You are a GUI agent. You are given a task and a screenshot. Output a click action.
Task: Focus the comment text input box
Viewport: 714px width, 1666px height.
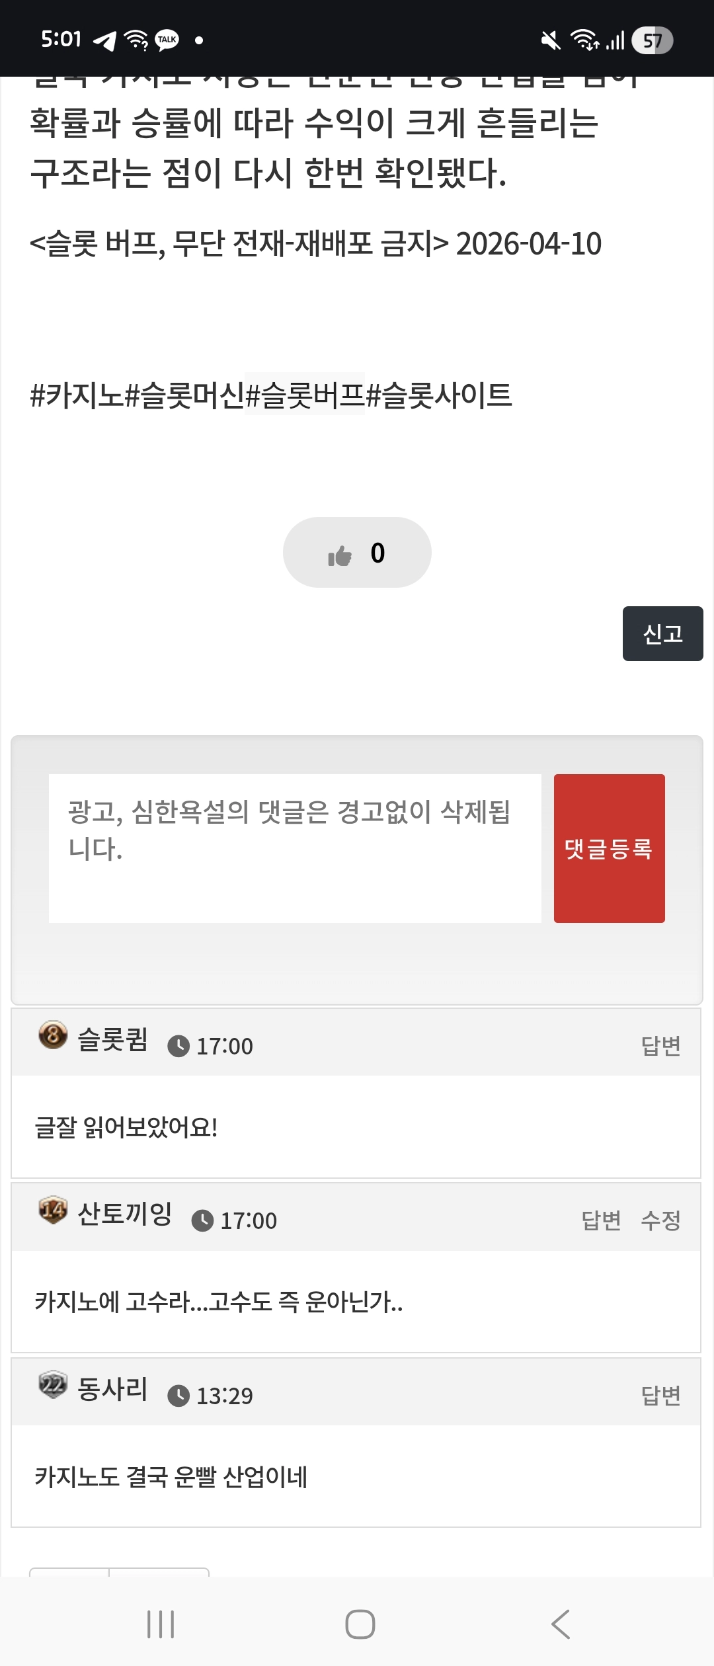pyautogui.click(x=295, y=848)
